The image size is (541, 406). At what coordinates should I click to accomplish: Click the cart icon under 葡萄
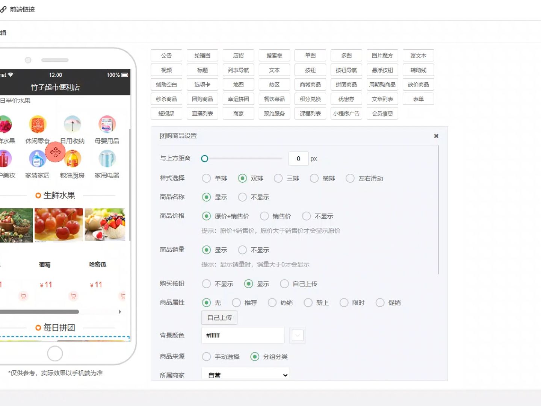pos(74,296)
